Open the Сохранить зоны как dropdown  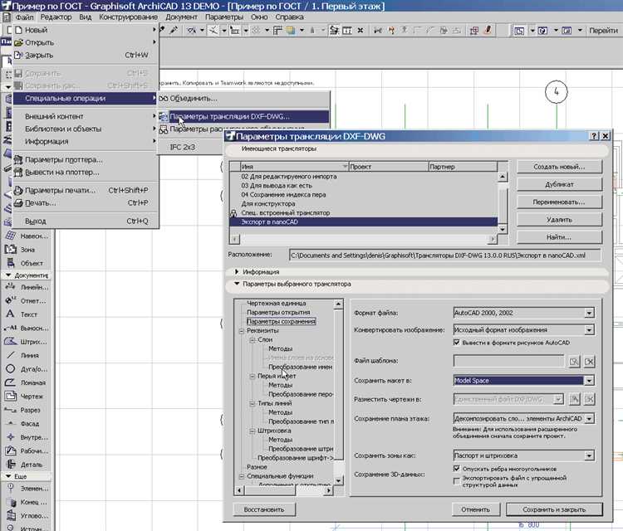tap(589, 455)
